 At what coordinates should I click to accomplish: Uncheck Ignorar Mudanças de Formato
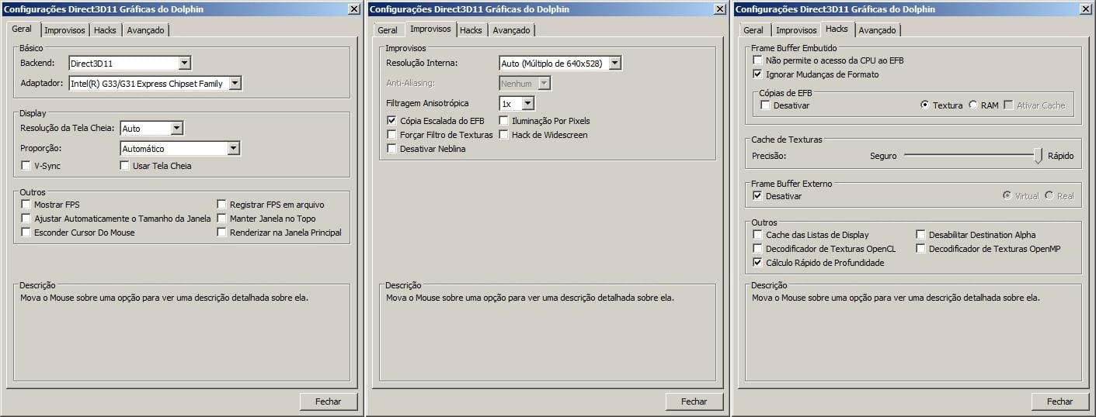(x=758, y=74)
